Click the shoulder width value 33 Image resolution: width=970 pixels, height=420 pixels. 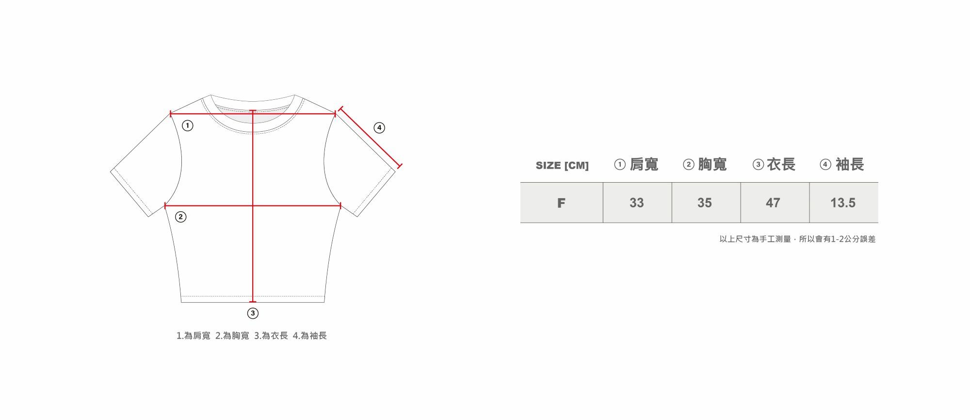point(637,203)
